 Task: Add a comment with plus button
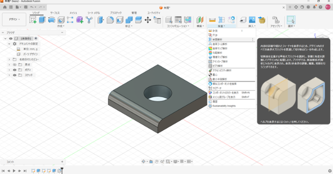(x=62, y=162)
